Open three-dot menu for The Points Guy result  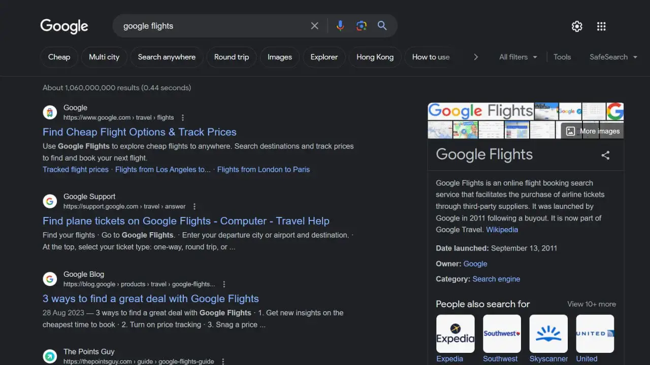(223, 361)
